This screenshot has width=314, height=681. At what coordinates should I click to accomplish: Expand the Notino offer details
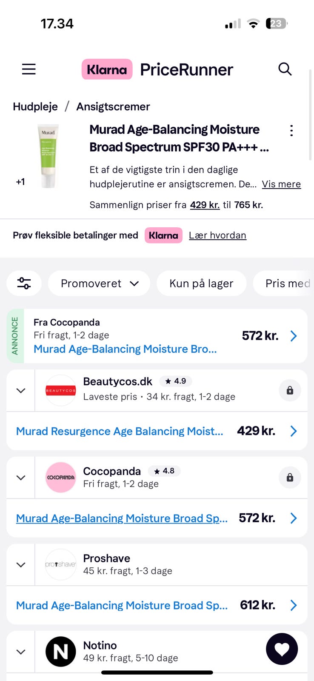pyautogui.click(x=21, y=652)
